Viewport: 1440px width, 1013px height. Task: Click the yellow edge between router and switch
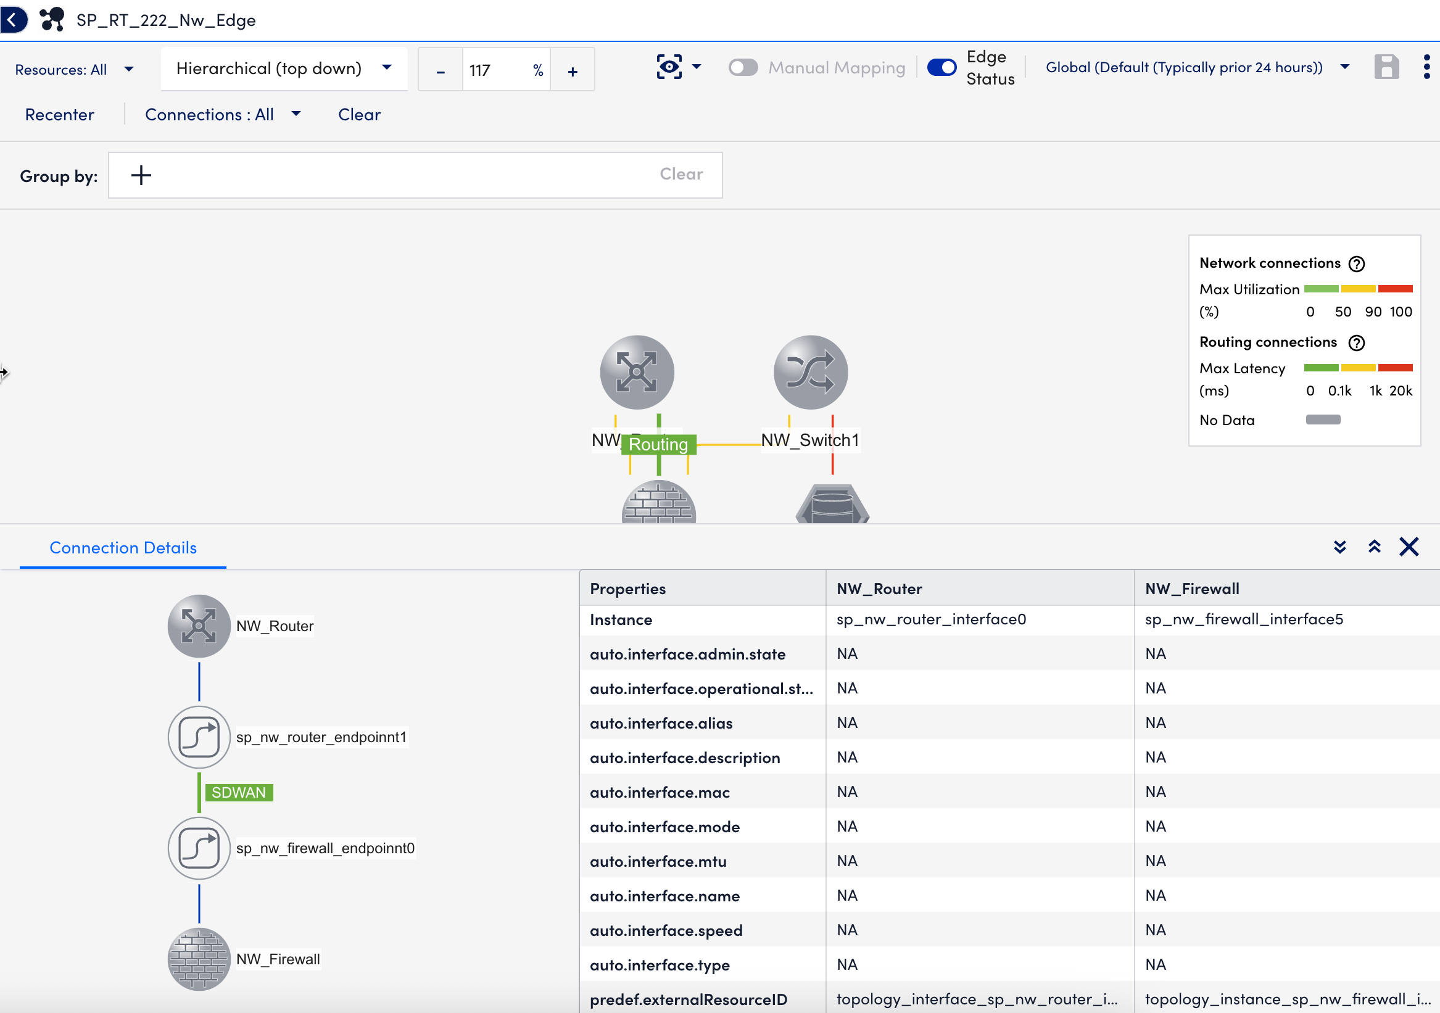pos(729,445)
